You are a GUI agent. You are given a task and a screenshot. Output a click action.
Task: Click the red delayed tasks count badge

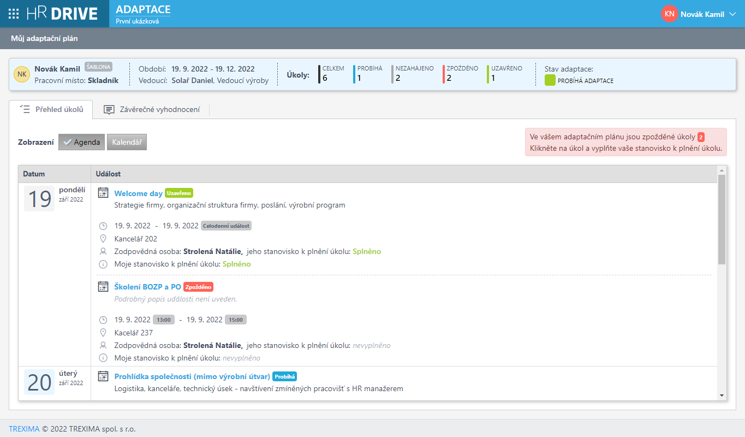[x=701, y=137]
